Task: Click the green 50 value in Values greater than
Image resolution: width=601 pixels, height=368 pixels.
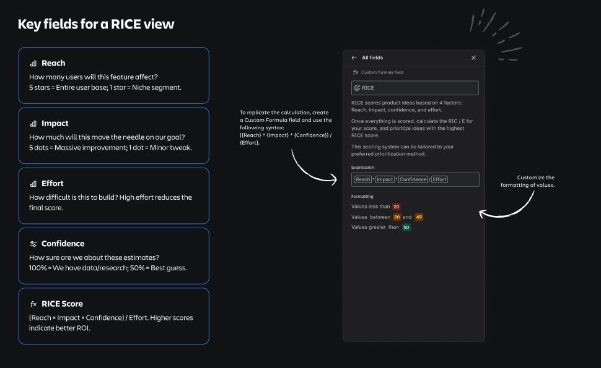Action: tap(406, 227)
